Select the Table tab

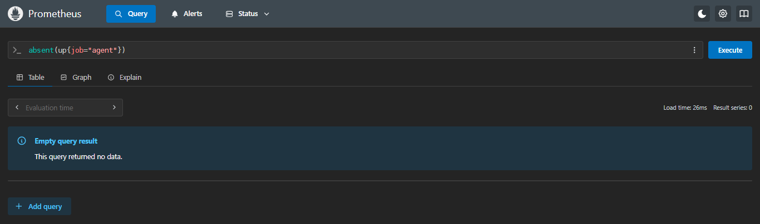(x=31, y=78)
